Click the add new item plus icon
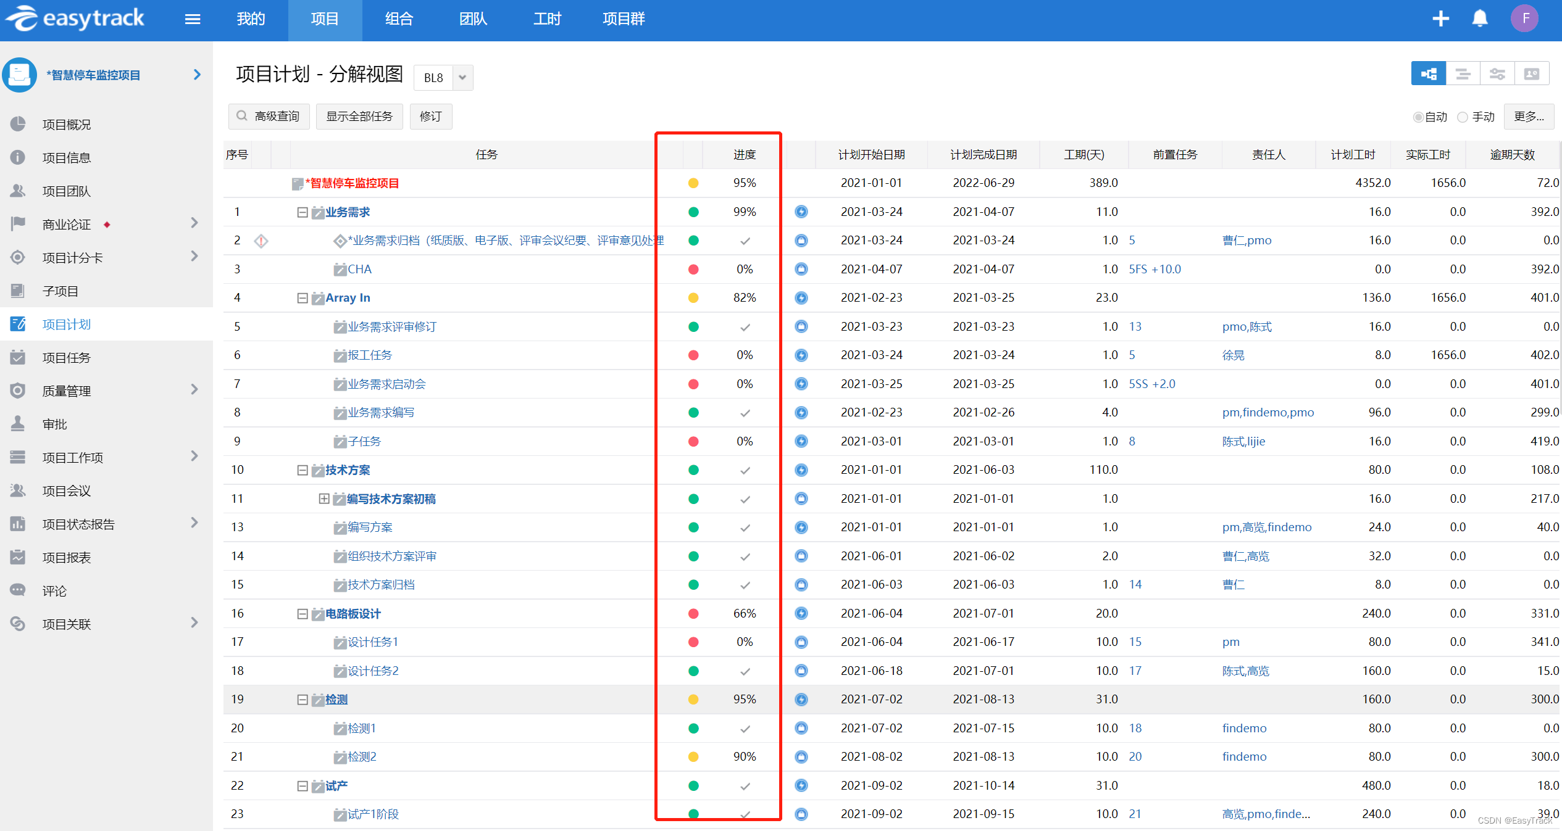This screenshot has width=1562, height=831. coord(1441,19)
